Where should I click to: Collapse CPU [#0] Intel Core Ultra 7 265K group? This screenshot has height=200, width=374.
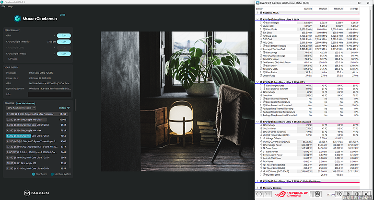coord(257,19)
